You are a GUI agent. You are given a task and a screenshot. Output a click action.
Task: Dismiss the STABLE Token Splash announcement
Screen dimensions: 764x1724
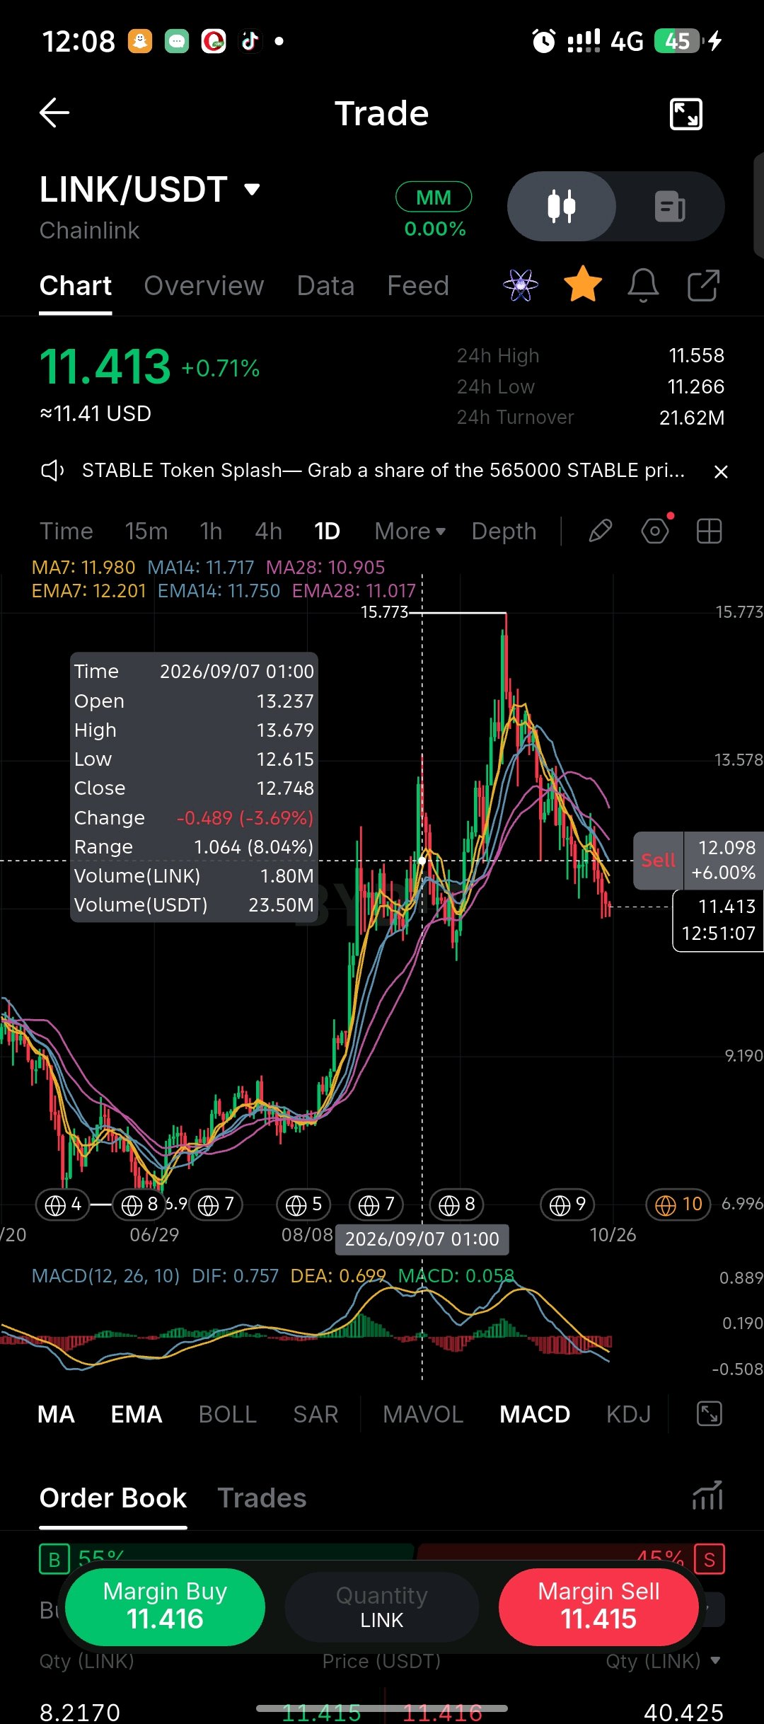click(x=721, y=471)
